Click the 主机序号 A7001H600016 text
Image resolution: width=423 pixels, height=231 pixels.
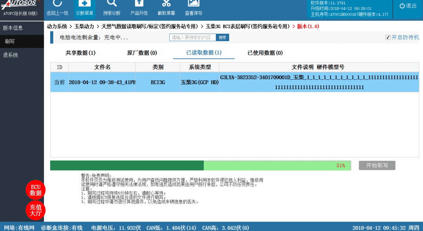[349, 14]
